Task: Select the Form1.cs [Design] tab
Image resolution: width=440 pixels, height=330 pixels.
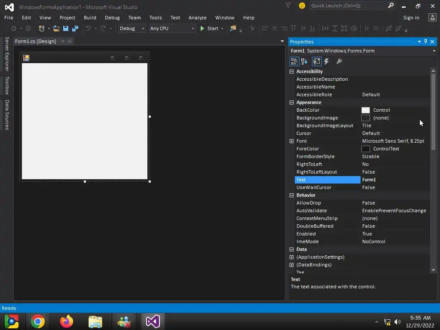Action: pos(36,41)
